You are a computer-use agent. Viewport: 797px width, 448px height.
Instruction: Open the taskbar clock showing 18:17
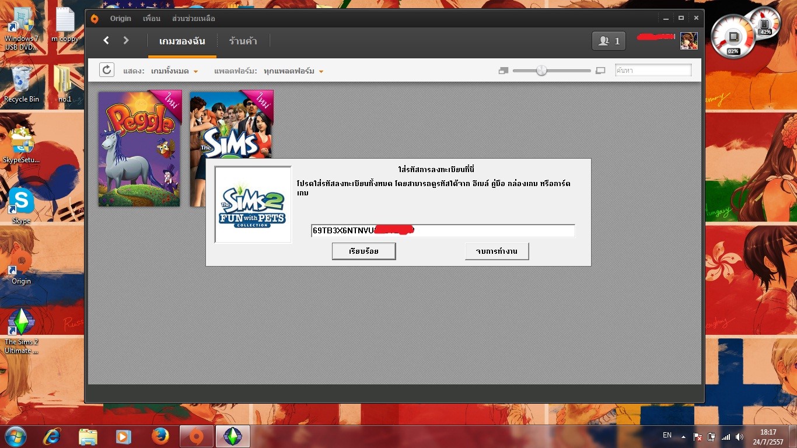coord(768,437)
